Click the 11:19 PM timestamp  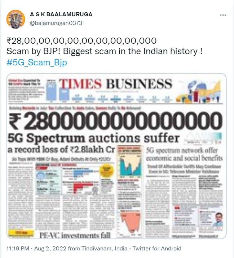18,248
